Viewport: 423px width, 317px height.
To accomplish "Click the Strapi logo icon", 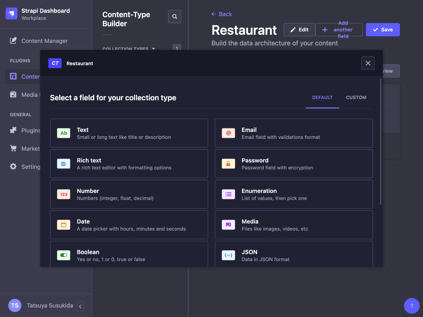I will point(11,14).
